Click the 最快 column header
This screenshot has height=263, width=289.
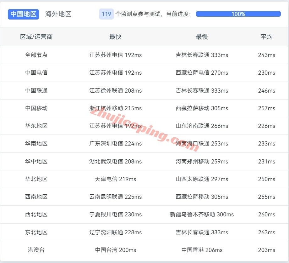115,37
